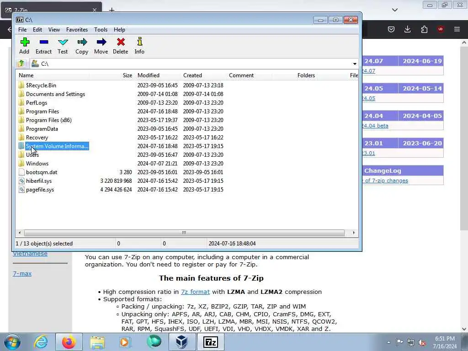Open the Vietnamese language link
468x351 pixels.
click(x=30, y=253)
